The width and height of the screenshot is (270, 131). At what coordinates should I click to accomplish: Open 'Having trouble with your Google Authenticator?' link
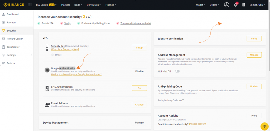tap(76, 74)
